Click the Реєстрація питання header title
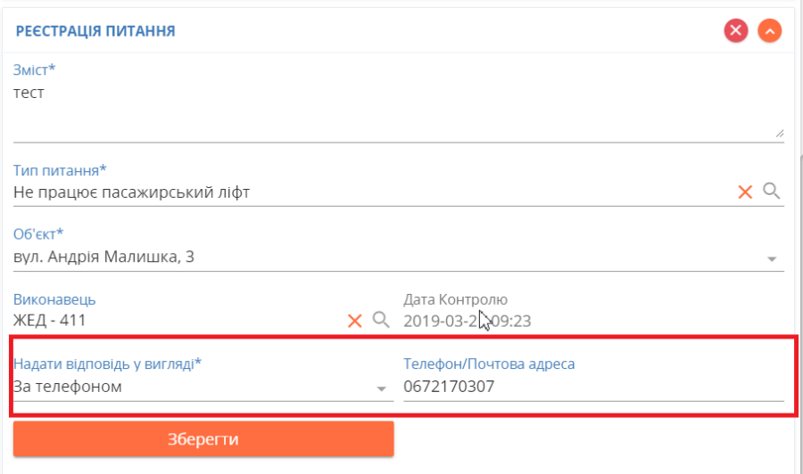The image size is (803, 474). (x=95, y=31)
